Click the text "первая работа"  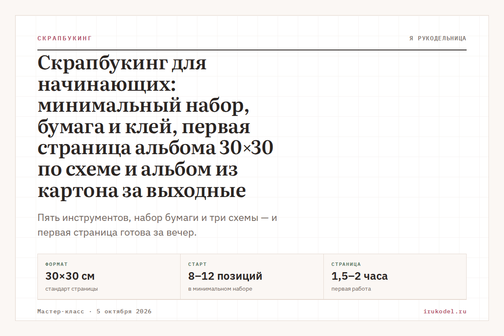[351, 289]
